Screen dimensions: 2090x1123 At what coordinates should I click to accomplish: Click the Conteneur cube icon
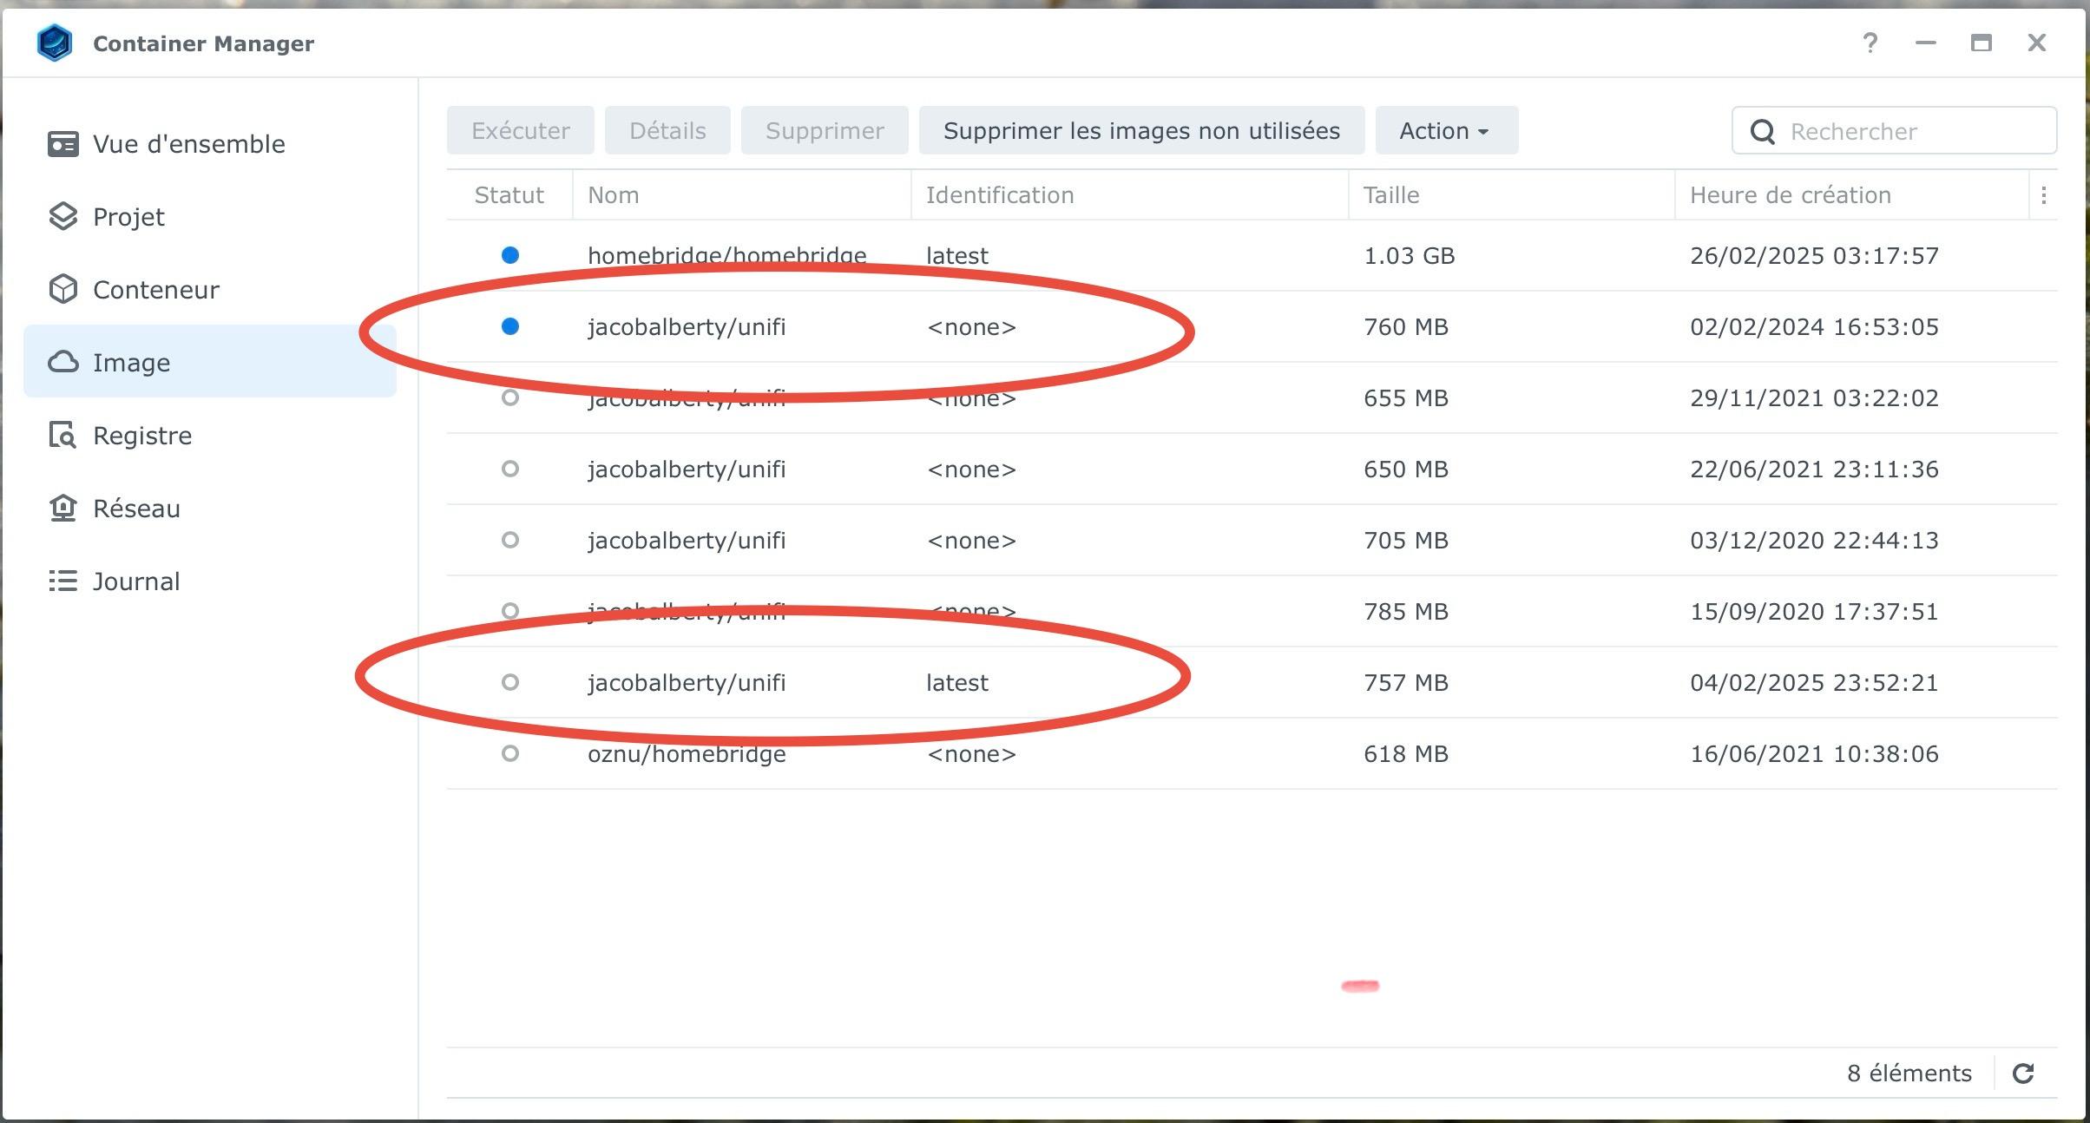(62, 290)
